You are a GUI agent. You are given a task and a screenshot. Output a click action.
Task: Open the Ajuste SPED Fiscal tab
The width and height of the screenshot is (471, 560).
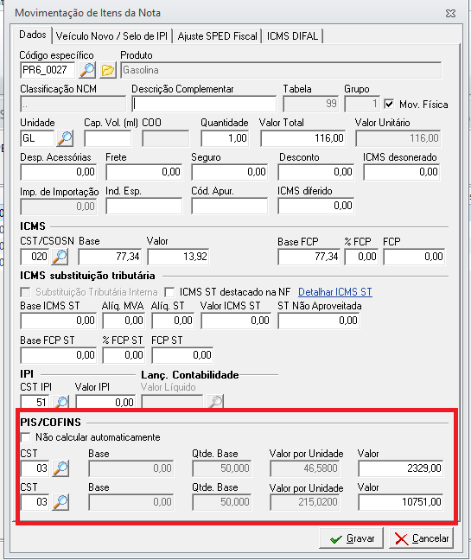(x=217, y=36)
